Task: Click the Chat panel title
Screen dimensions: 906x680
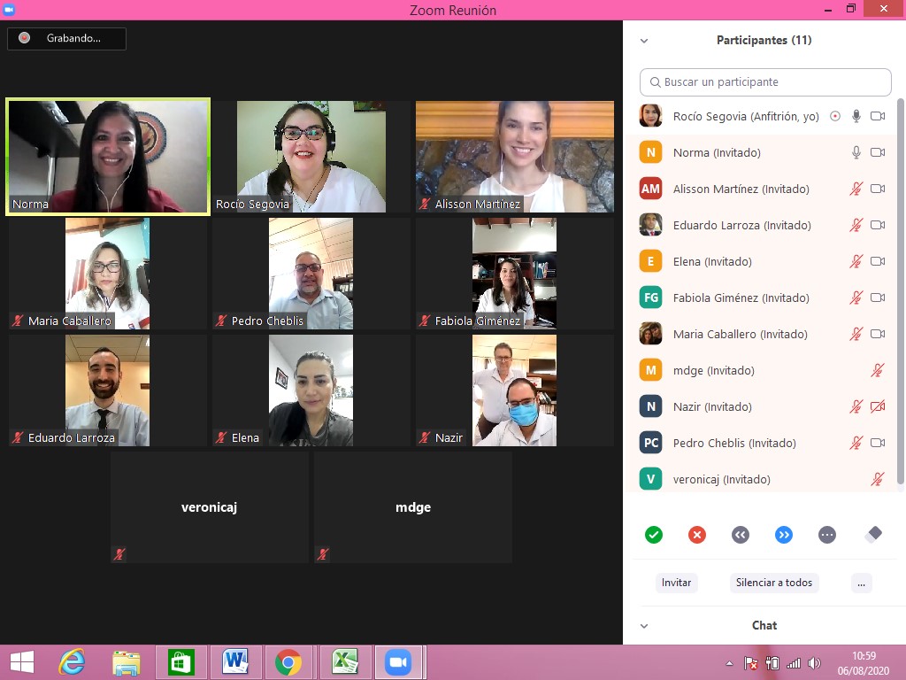Action: pyautogui.click(x=764, y=626)
